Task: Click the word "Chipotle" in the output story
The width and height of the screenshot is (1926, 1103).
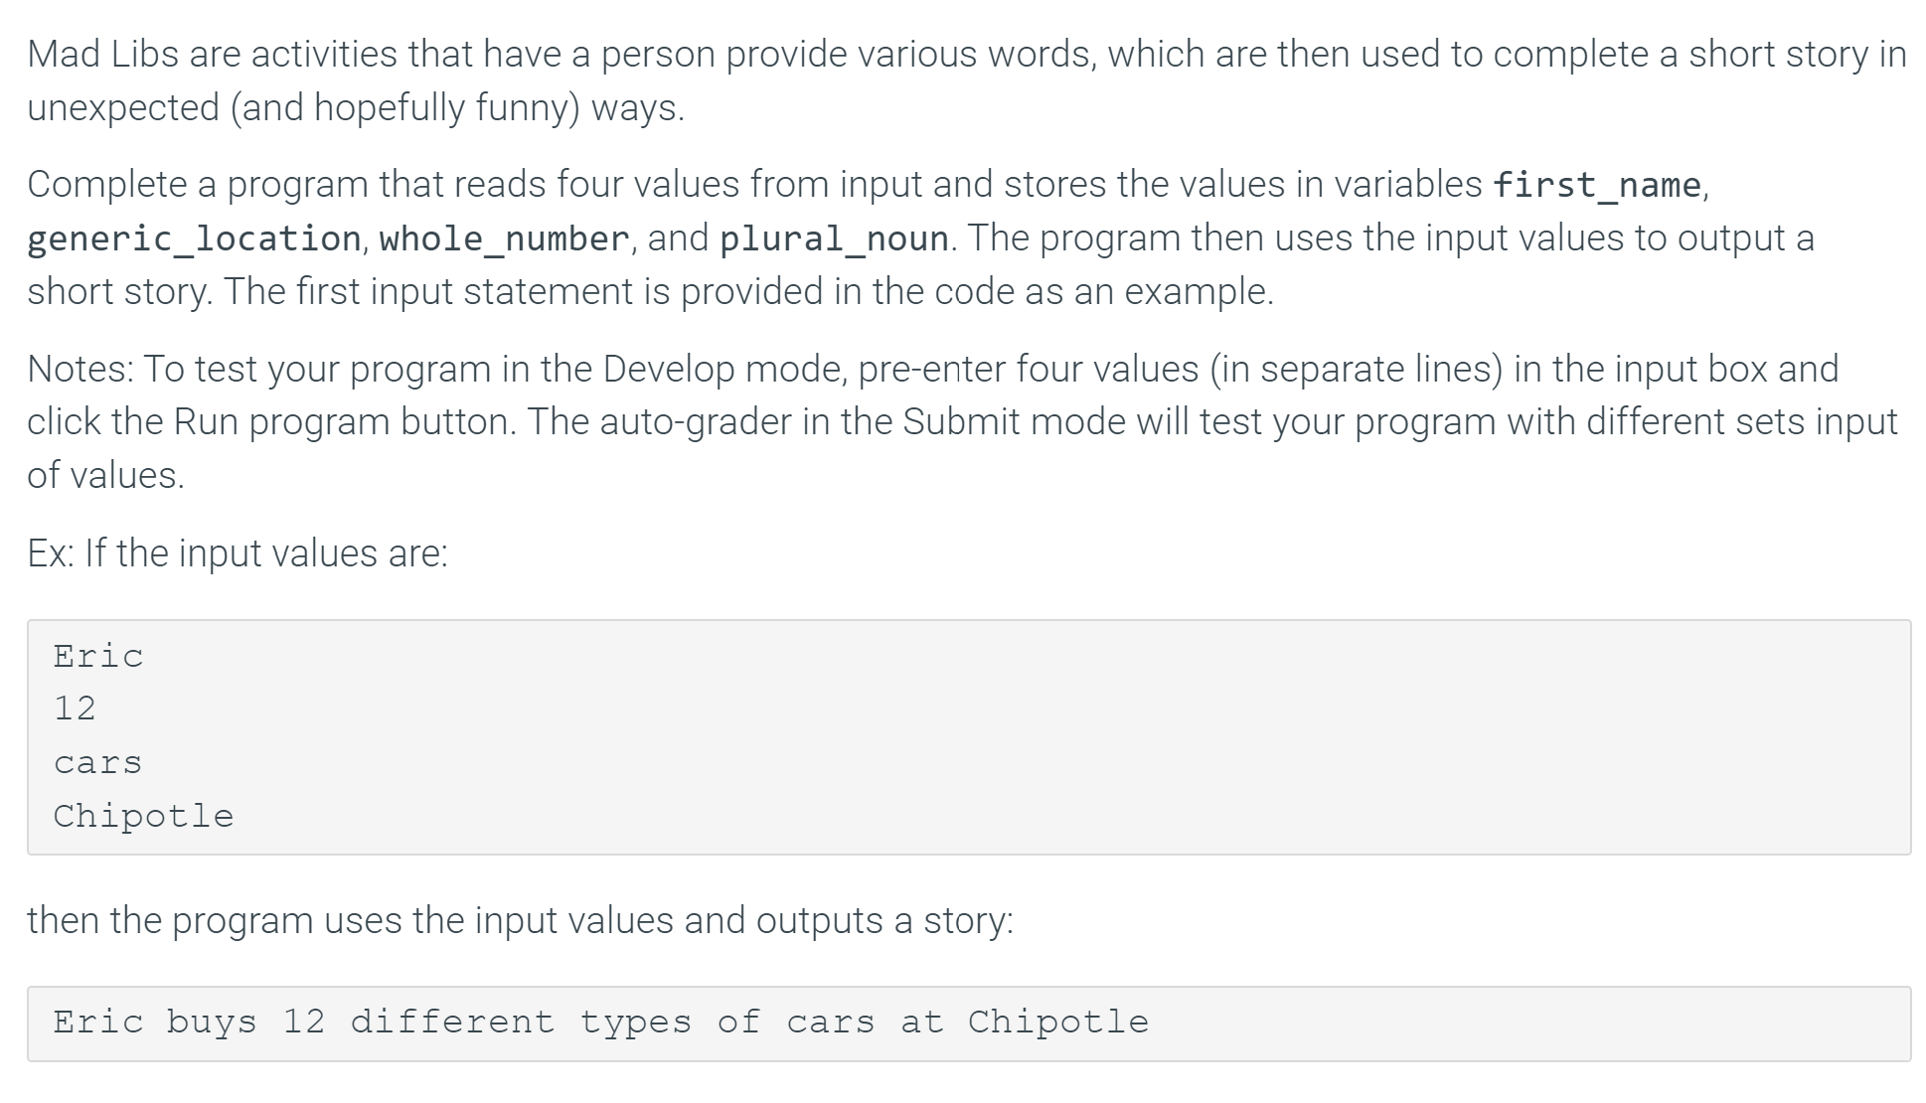Action: [1058, 1023]
